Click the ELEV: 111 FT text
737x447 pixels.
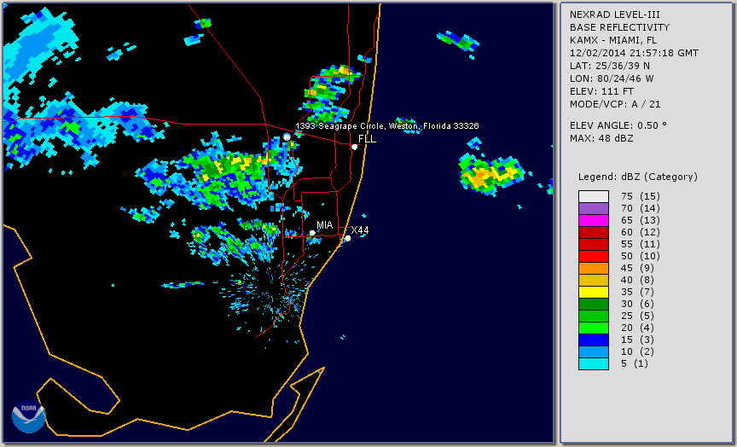click(601, 91)
